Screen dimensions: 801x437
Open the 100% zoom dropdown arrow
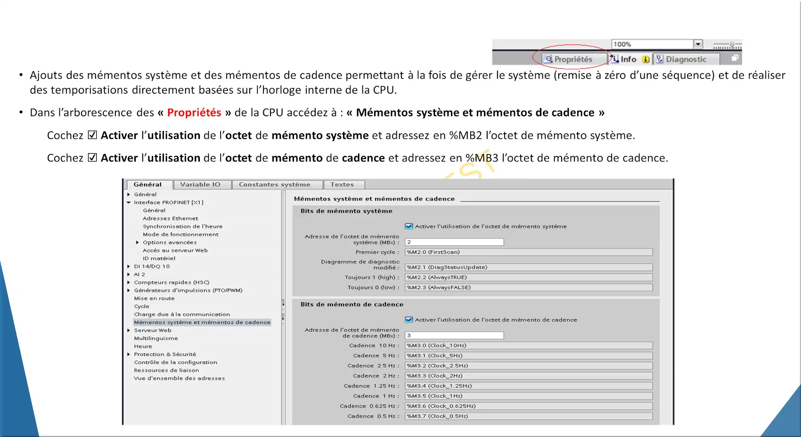pyautogui.click(x=698, y=44)
